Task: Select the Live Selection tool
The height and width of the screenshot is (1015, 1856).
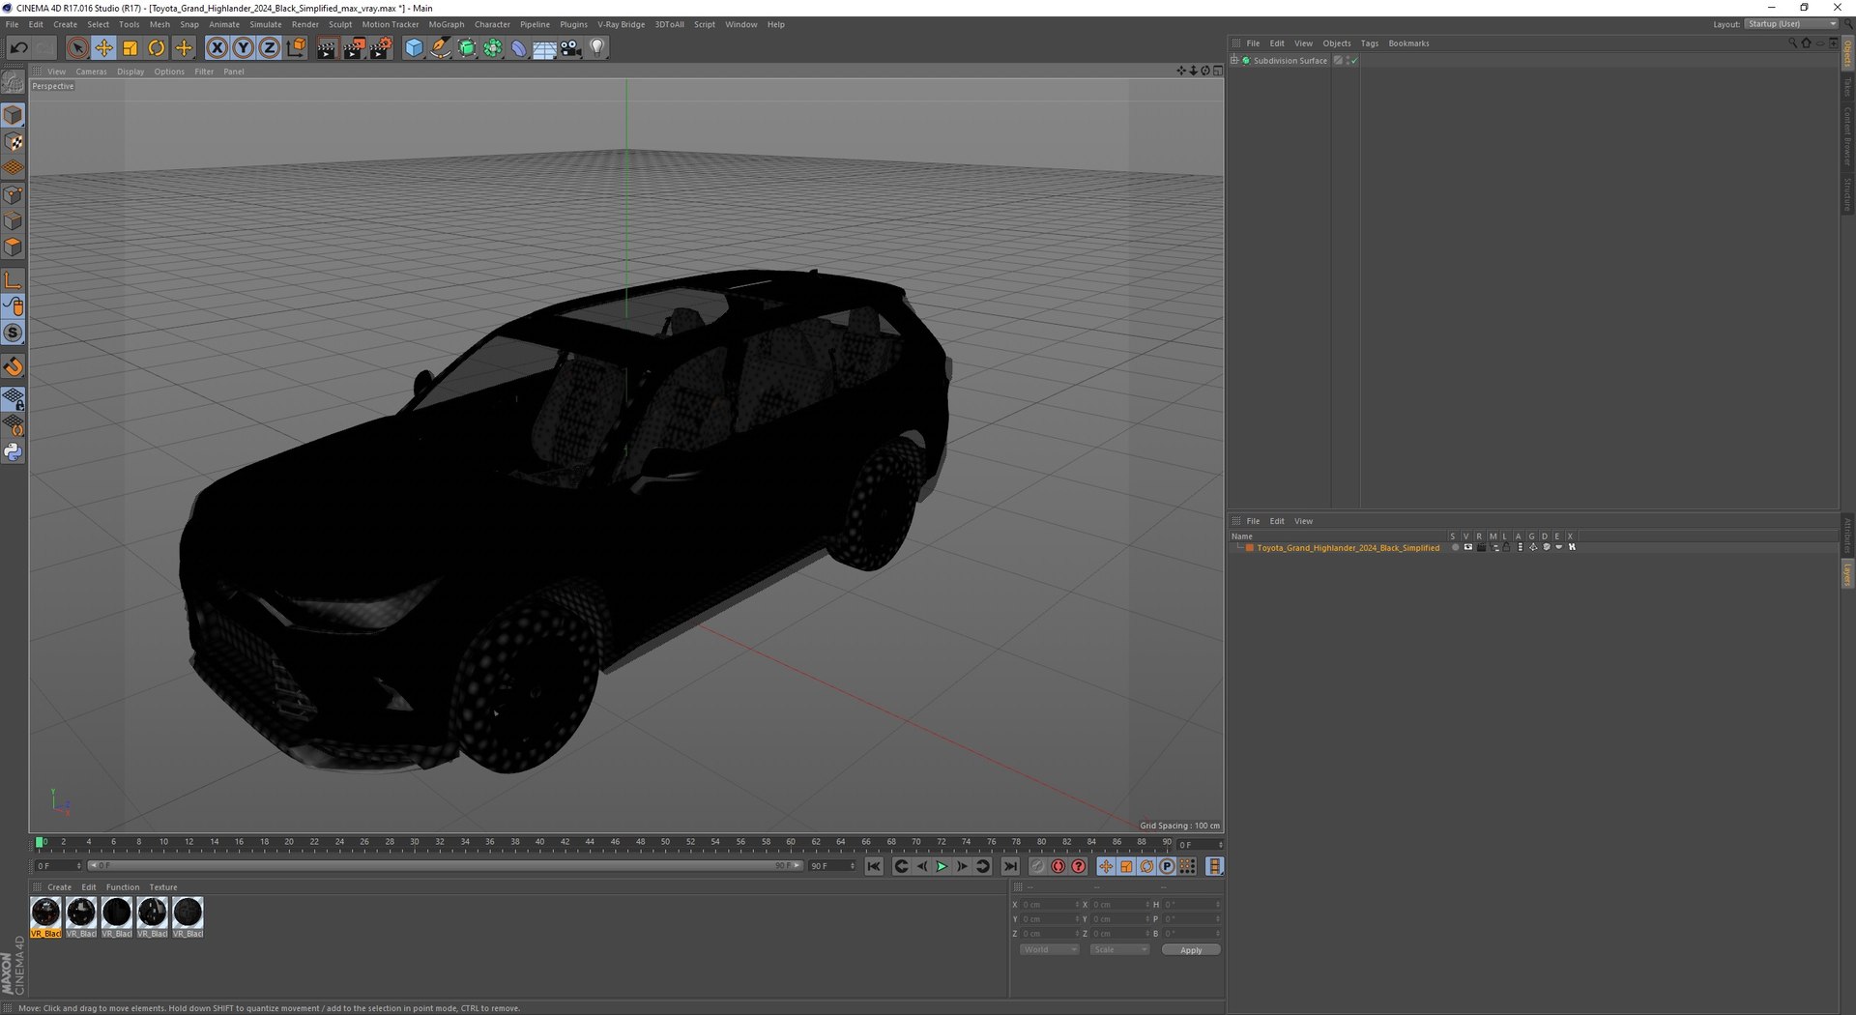Action: 77,47
